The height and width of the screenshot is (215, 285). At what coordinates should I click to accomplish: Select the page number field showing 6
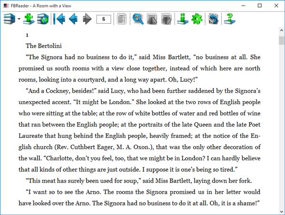coord(104,19)
